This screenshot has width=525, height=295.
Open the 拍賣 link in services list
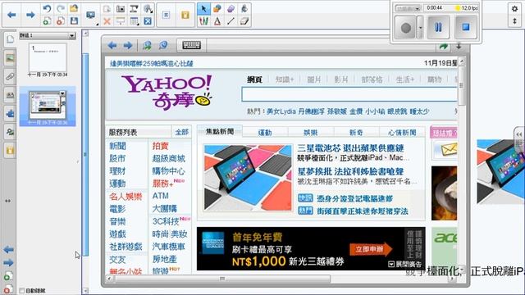[x=161, y=146]
